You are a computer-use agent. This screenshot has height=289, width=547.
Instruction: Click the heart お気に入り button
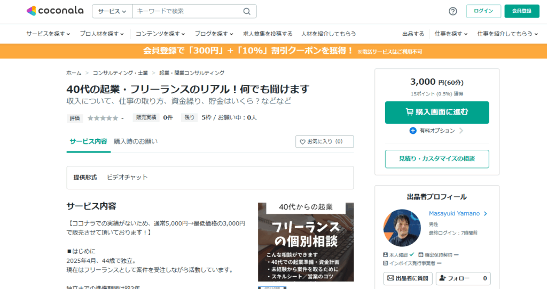click(x=324, y=142)
